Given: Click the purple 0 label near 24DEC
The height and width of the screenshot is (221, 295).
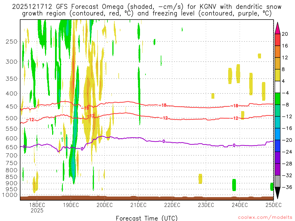Looking at the screenshot, I should pos(234,145).
